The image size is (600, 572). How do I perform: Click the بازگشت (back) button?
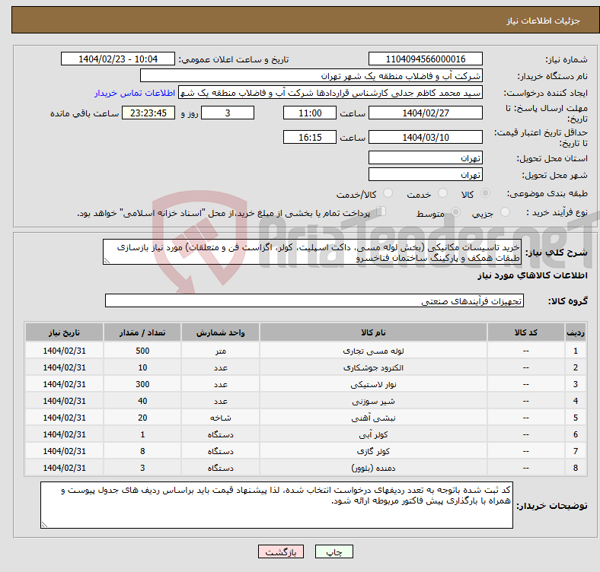[281, 551]
